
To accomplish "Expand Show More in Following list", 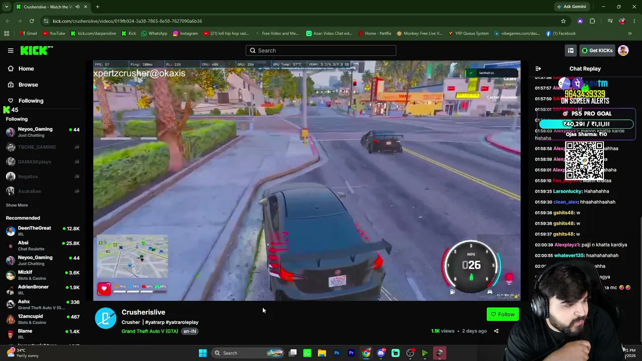I will tap(17, 205).
